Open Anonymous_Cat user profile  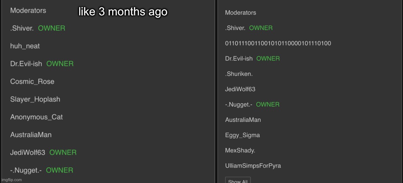pyautogui.click(x=36, y=117)
